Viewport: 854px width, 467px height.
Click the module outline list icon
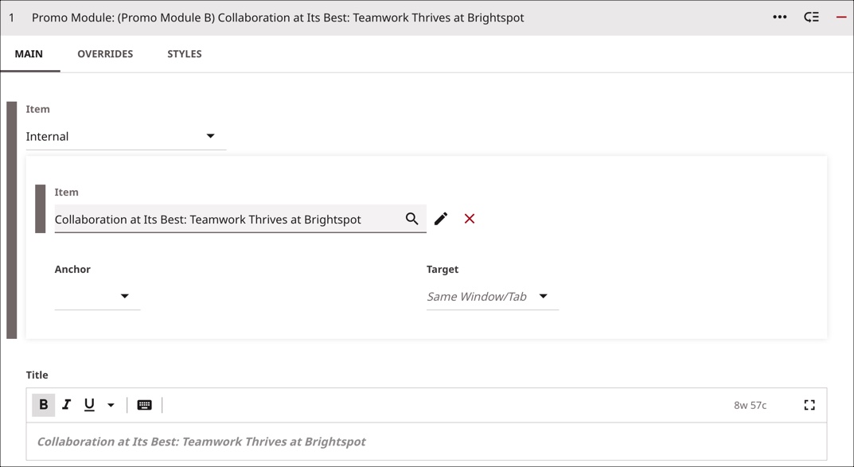tap(812, 18)
